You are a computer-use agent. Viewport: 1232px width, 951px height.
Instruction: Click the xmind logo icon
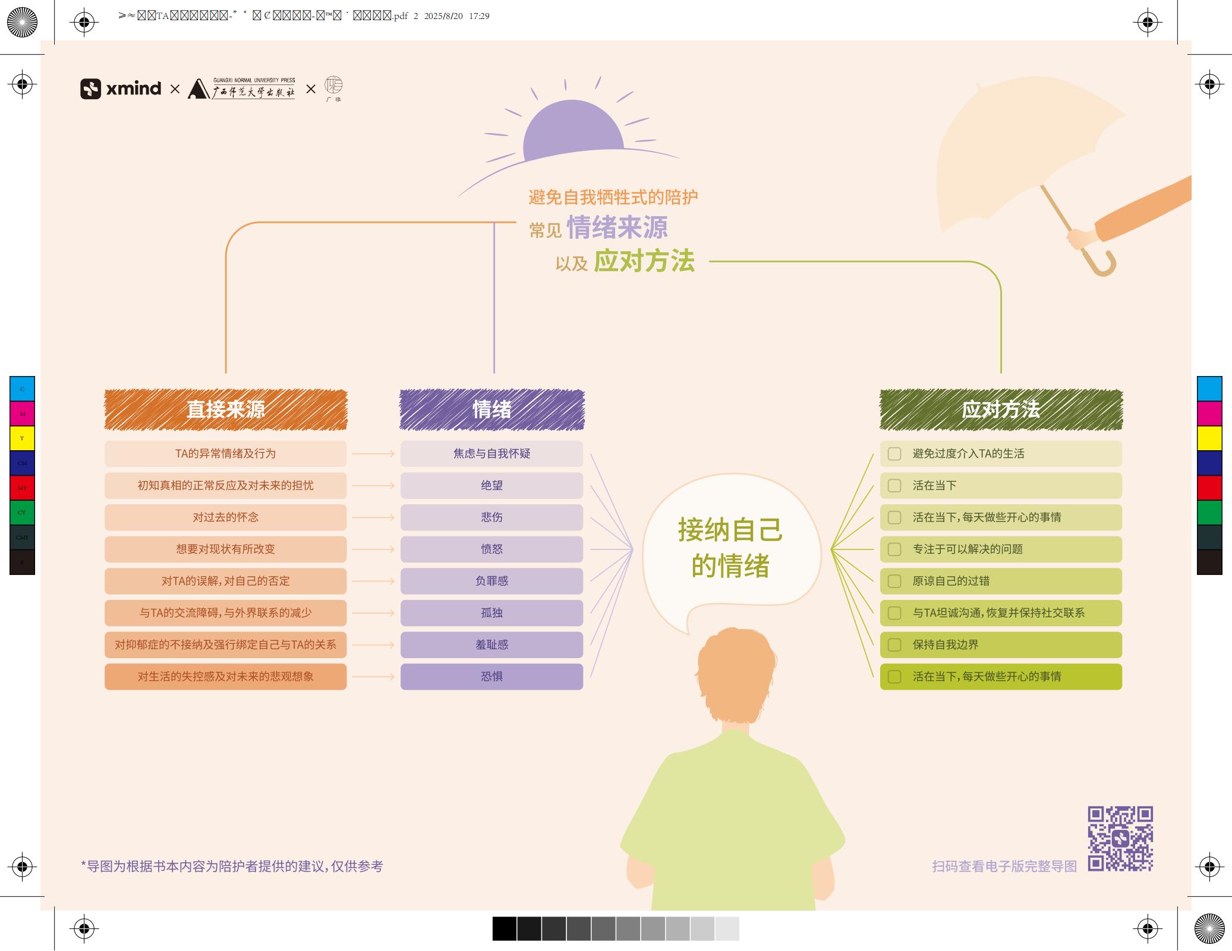tap(90, 89)
